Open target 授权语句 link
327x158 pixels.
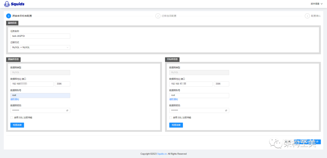[174, 99]
